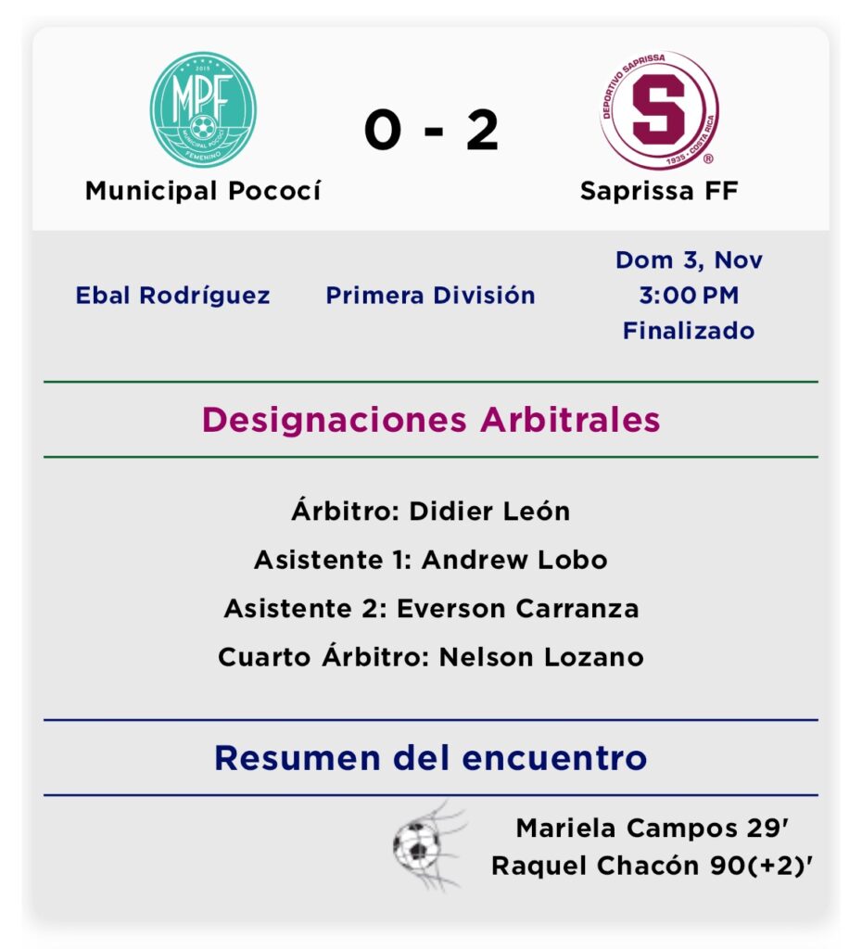Open the Municipal Pococí team name

point(203,191)
